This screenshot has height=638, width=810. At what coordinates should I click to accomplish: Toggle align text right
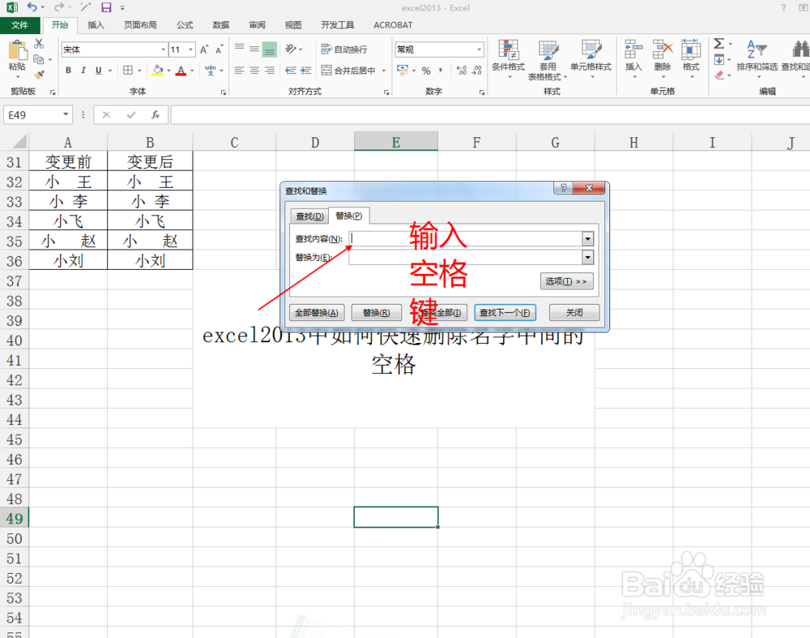tap(270, 71)
